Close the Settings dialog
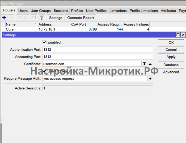This screenshot has width=186, height=143. (183, 35)
